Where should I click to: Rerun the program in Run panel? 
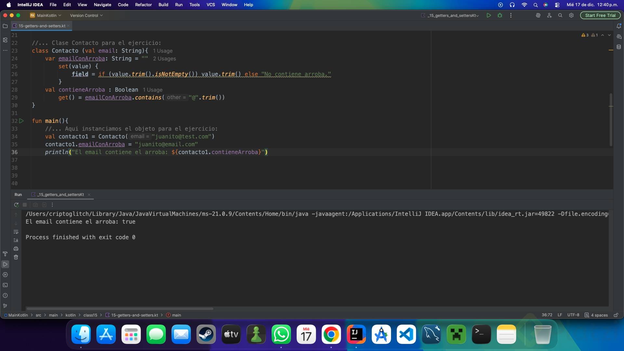pos(16,205)
